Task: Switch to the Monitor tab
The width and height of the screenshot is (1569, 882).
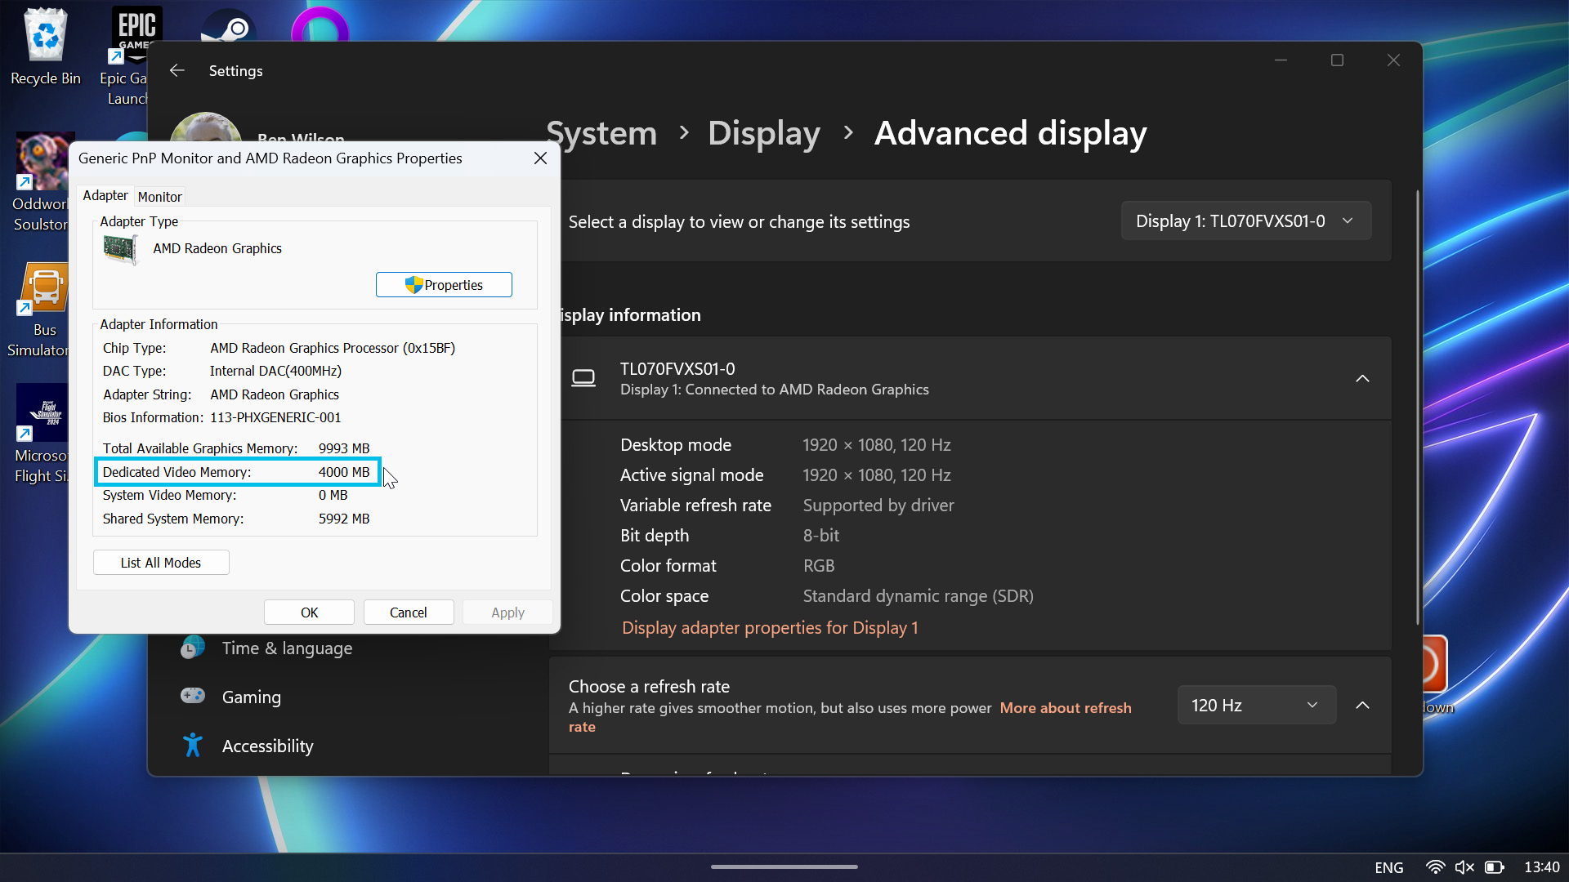Action: pos(159,196)
